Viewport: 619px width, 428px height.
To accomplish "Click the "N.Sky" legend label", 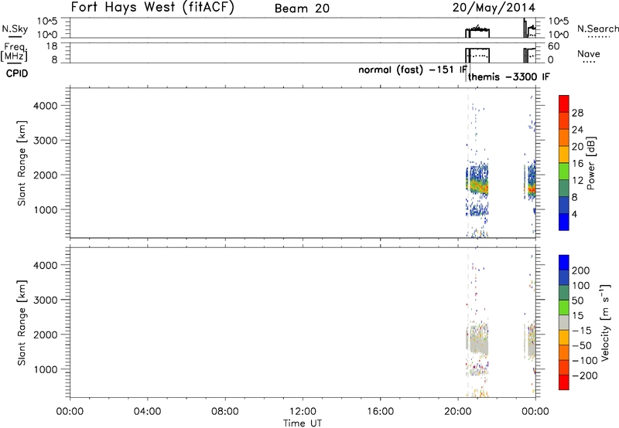I will coord(15,29).
